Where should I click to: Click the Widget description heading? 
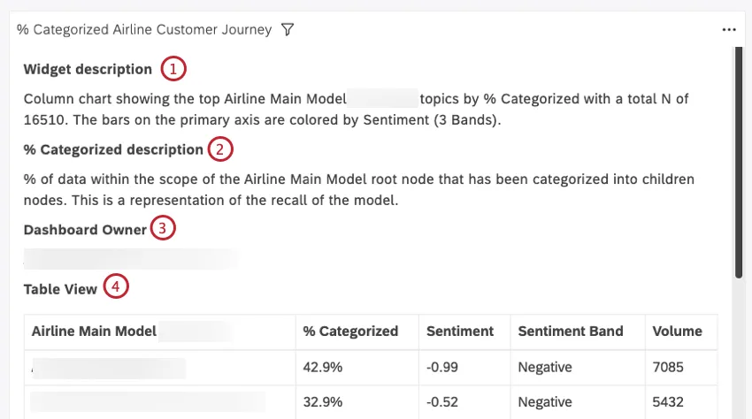point(88,69)
